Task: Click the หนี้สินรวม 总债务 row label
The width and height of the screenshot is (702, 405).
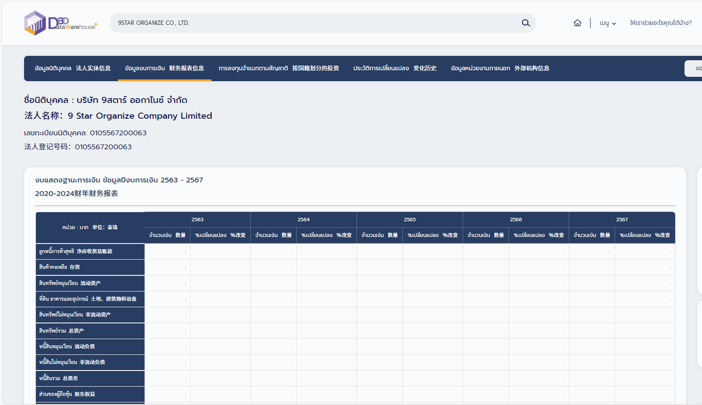Action: click(x=90, y=378)
